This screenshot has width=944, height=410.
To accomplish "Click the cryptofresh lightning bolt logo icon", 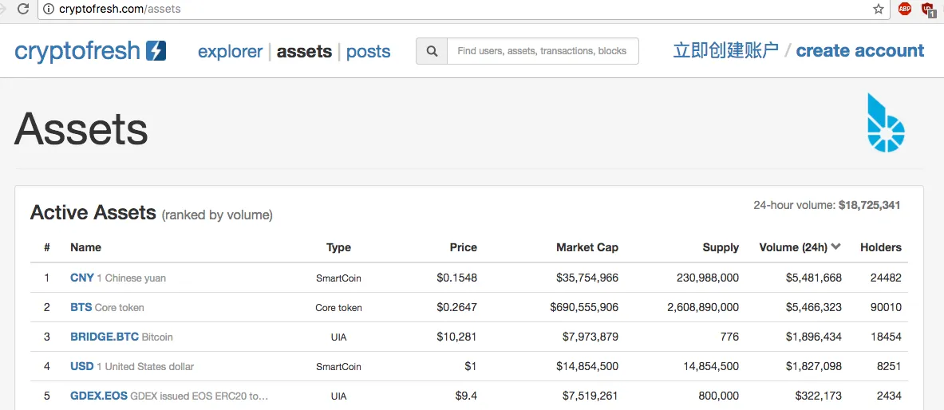I will [156, 51].
